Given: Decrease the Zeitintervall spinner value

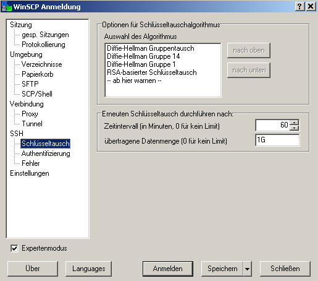Looking at the screenshot, I should pos(294,128).
